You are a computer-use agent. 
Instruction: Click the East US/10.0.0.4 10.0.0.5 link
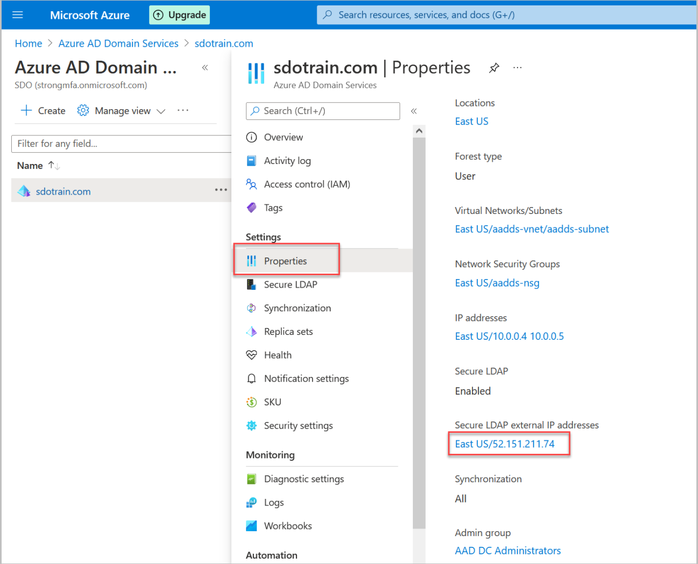click(x=509, y=337)
